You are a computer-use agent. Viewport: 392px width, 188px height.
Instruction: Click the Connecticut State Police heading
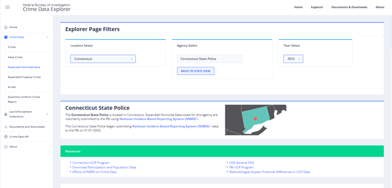[97, 108]
